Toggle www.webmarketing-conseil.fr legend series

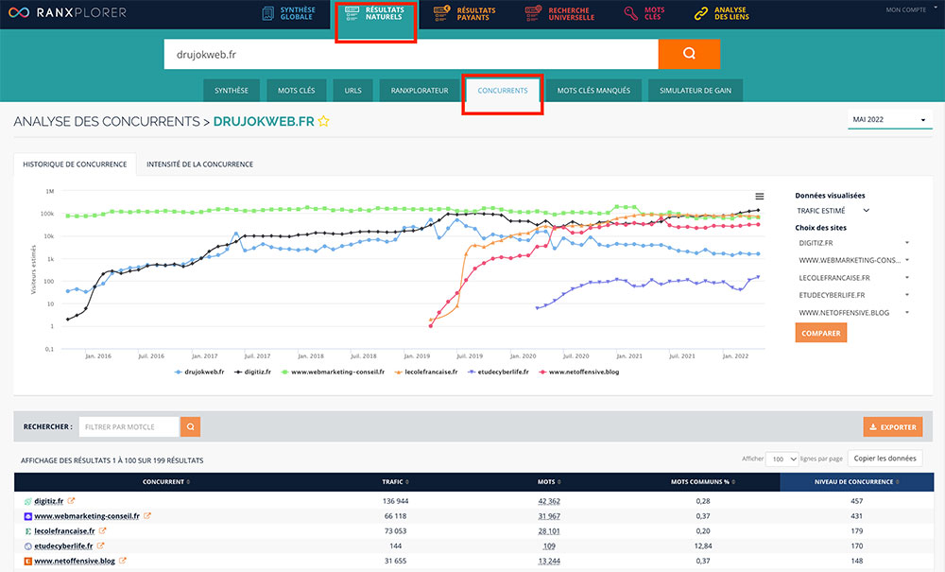(333, 372)
